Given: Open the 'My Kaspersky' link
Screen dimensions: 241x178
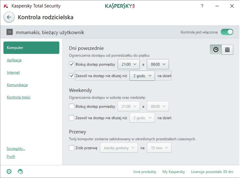Looking at the screenshot, I should 174,172.
